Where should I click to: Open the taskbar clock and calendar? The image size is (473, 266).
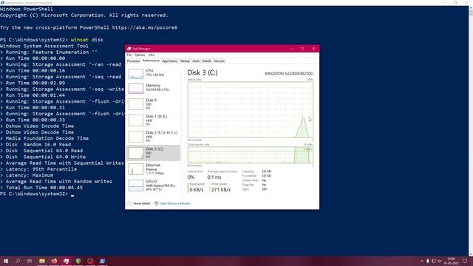coord(451,261)
